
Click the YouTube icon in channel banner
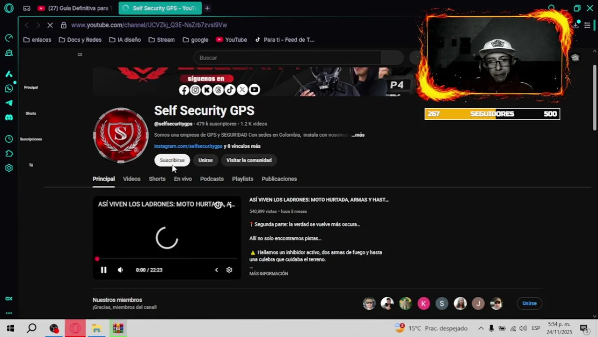[x=254, y=89]
